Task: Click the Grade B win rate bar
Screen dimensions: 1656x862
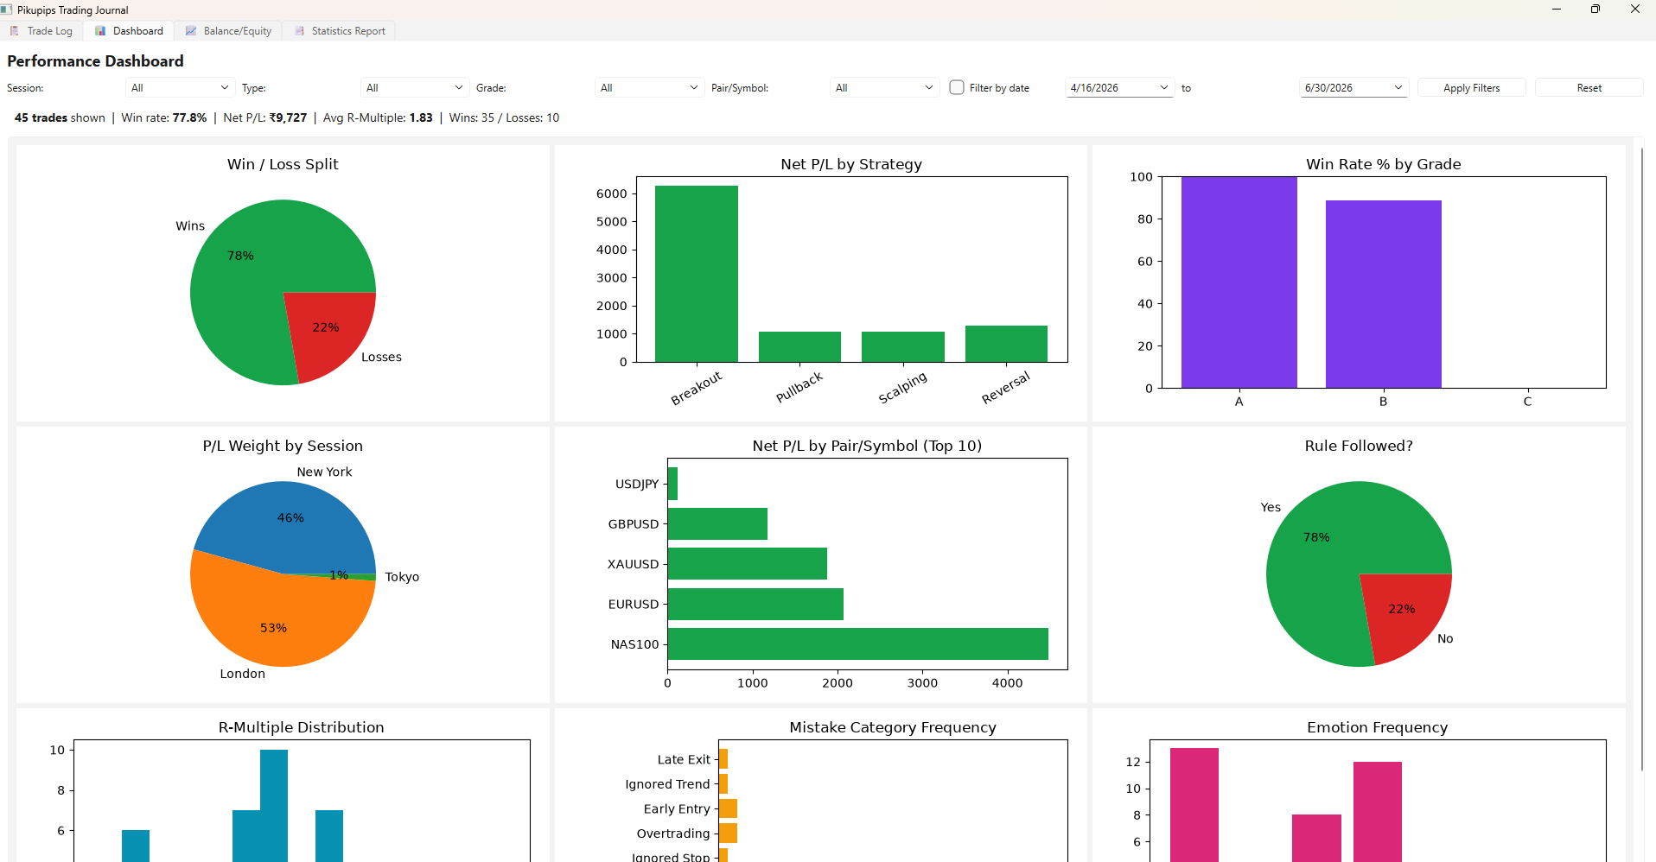Action: coord(1384,295)
